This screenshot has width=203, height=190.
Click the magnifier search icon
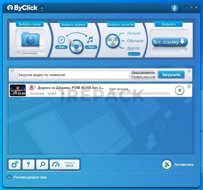pyautogui.click(x=42, y=165)
